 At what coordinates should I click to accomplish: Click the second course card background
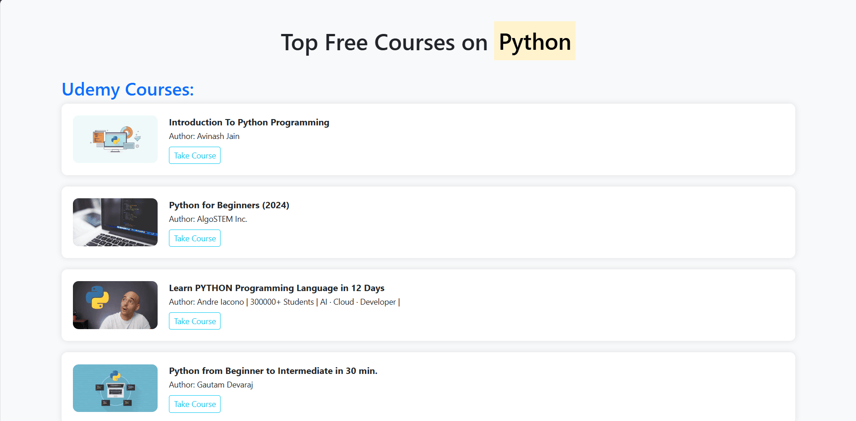498,222
